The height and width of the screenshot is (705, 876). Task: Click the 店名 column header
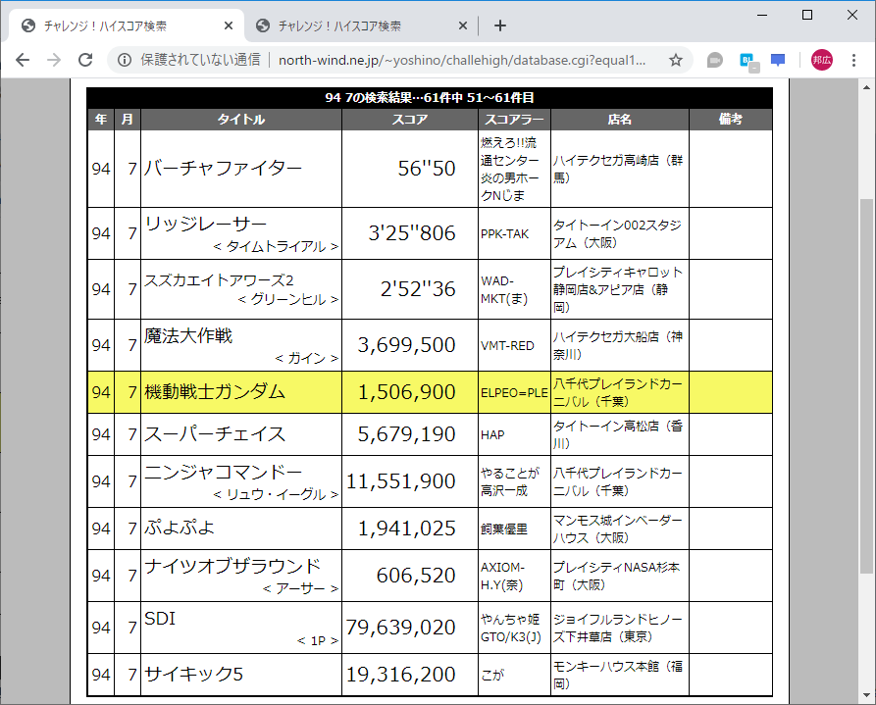(620, 120)
